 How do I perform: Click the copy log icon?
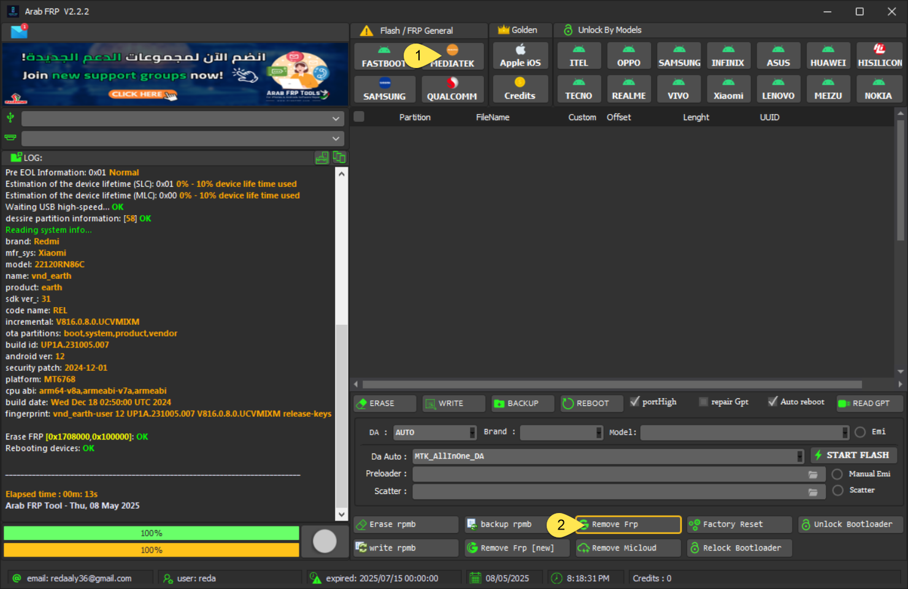point(339,158)
